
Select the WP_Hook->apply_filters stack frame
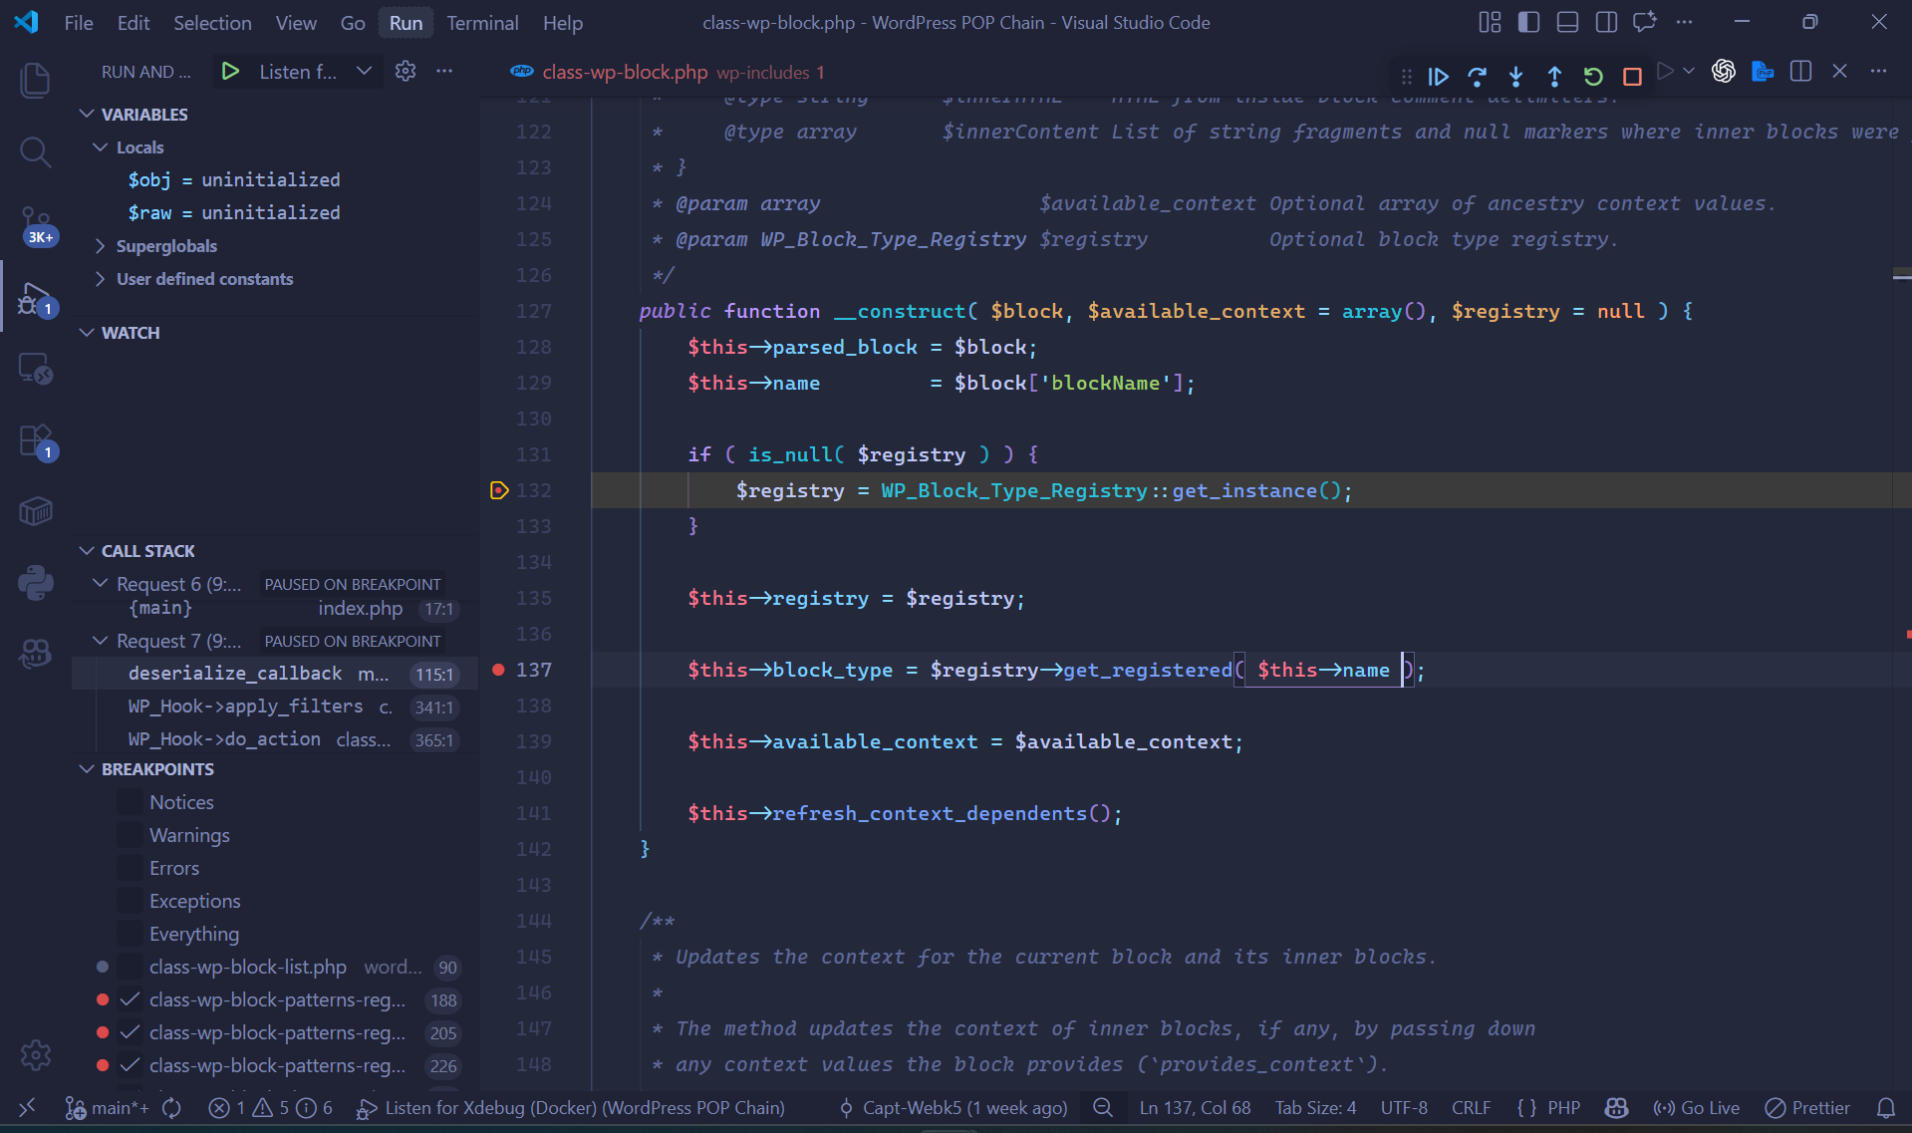[275, 707]
